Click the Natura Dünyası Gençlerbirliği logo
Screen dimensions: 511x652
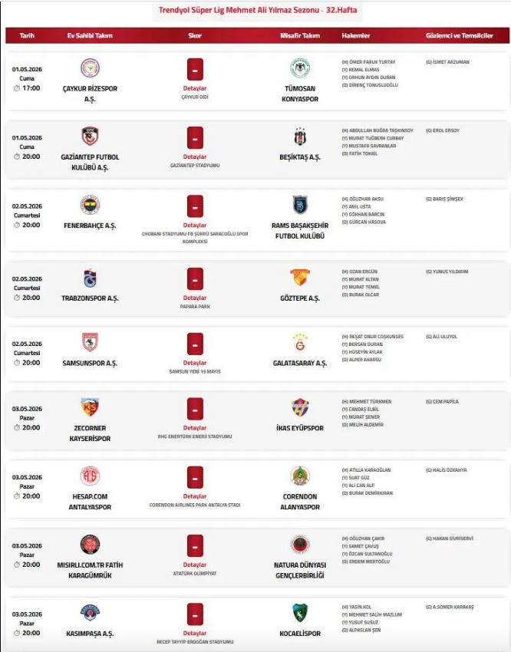click(299, 545)
